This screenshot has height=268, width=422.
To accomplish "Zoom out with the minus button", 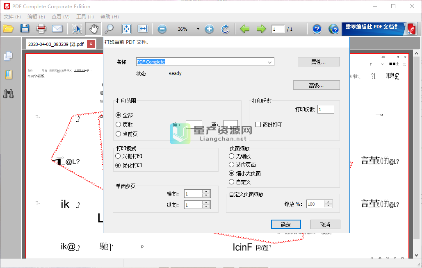I will pos(162,29).
